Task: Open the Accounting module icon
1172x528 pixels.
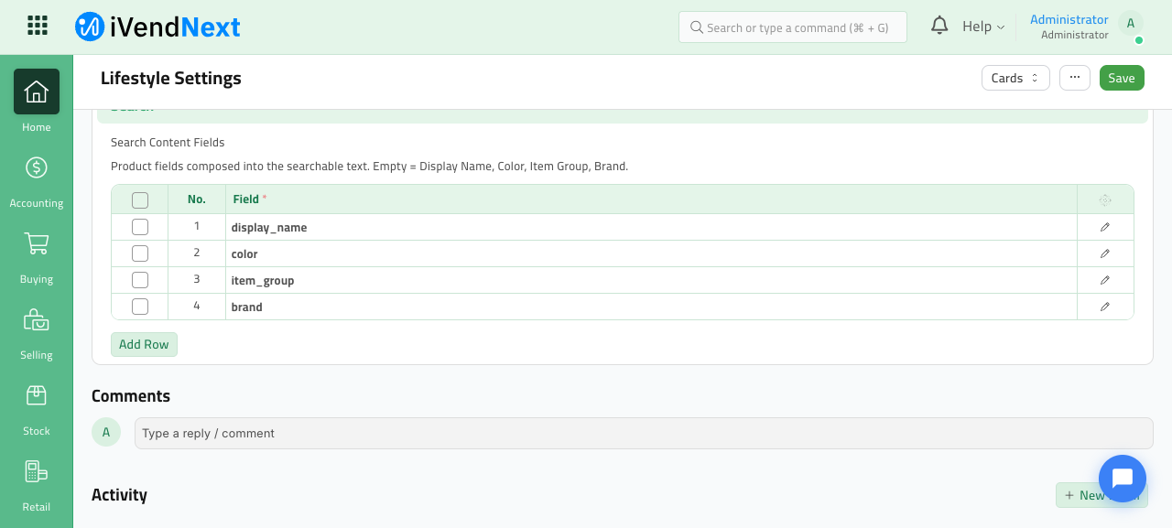Action: pos(37,167)
